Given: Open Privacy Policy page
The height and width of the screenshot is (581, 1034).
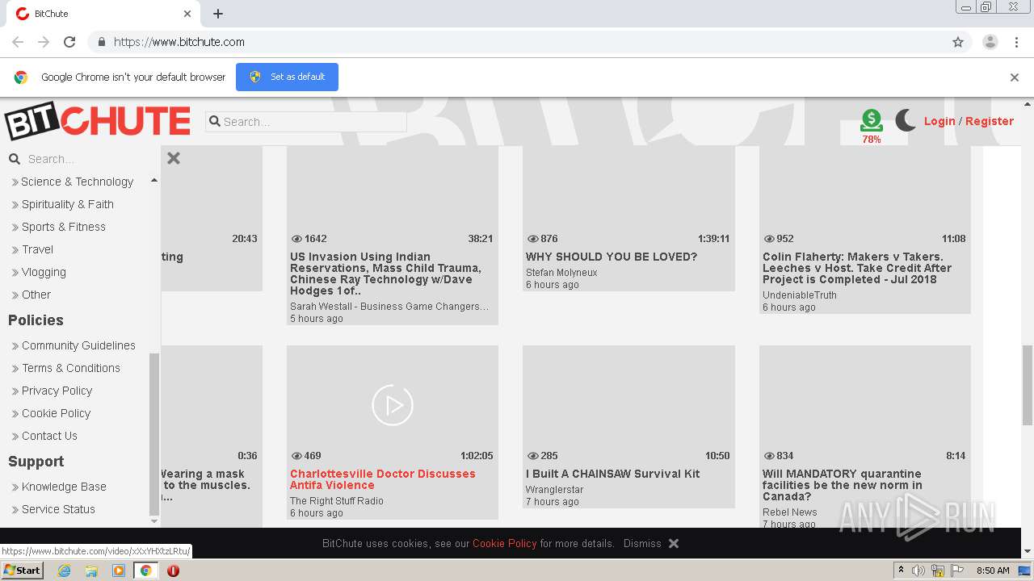Looking at the screenshot, I should click(57, 391).
